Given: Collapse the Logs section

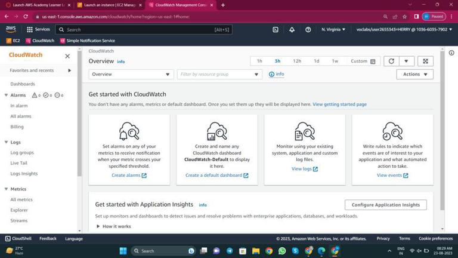Looking at the screenshot, I should click(6, 142).
